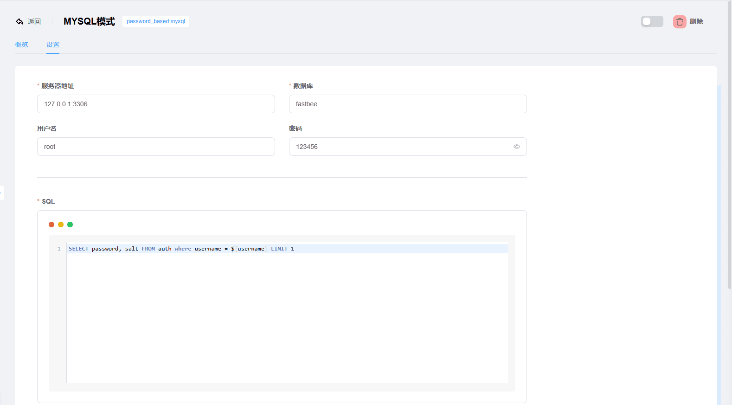Image resolution: width=732 pixels, height=405 pixels.
Task: Toggle password visibility eye icon
Action: click(x=516, y=147)
